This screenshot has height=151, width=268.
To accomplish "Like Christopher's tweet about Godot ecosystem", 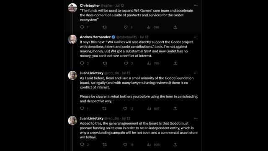I will [126, 27].
